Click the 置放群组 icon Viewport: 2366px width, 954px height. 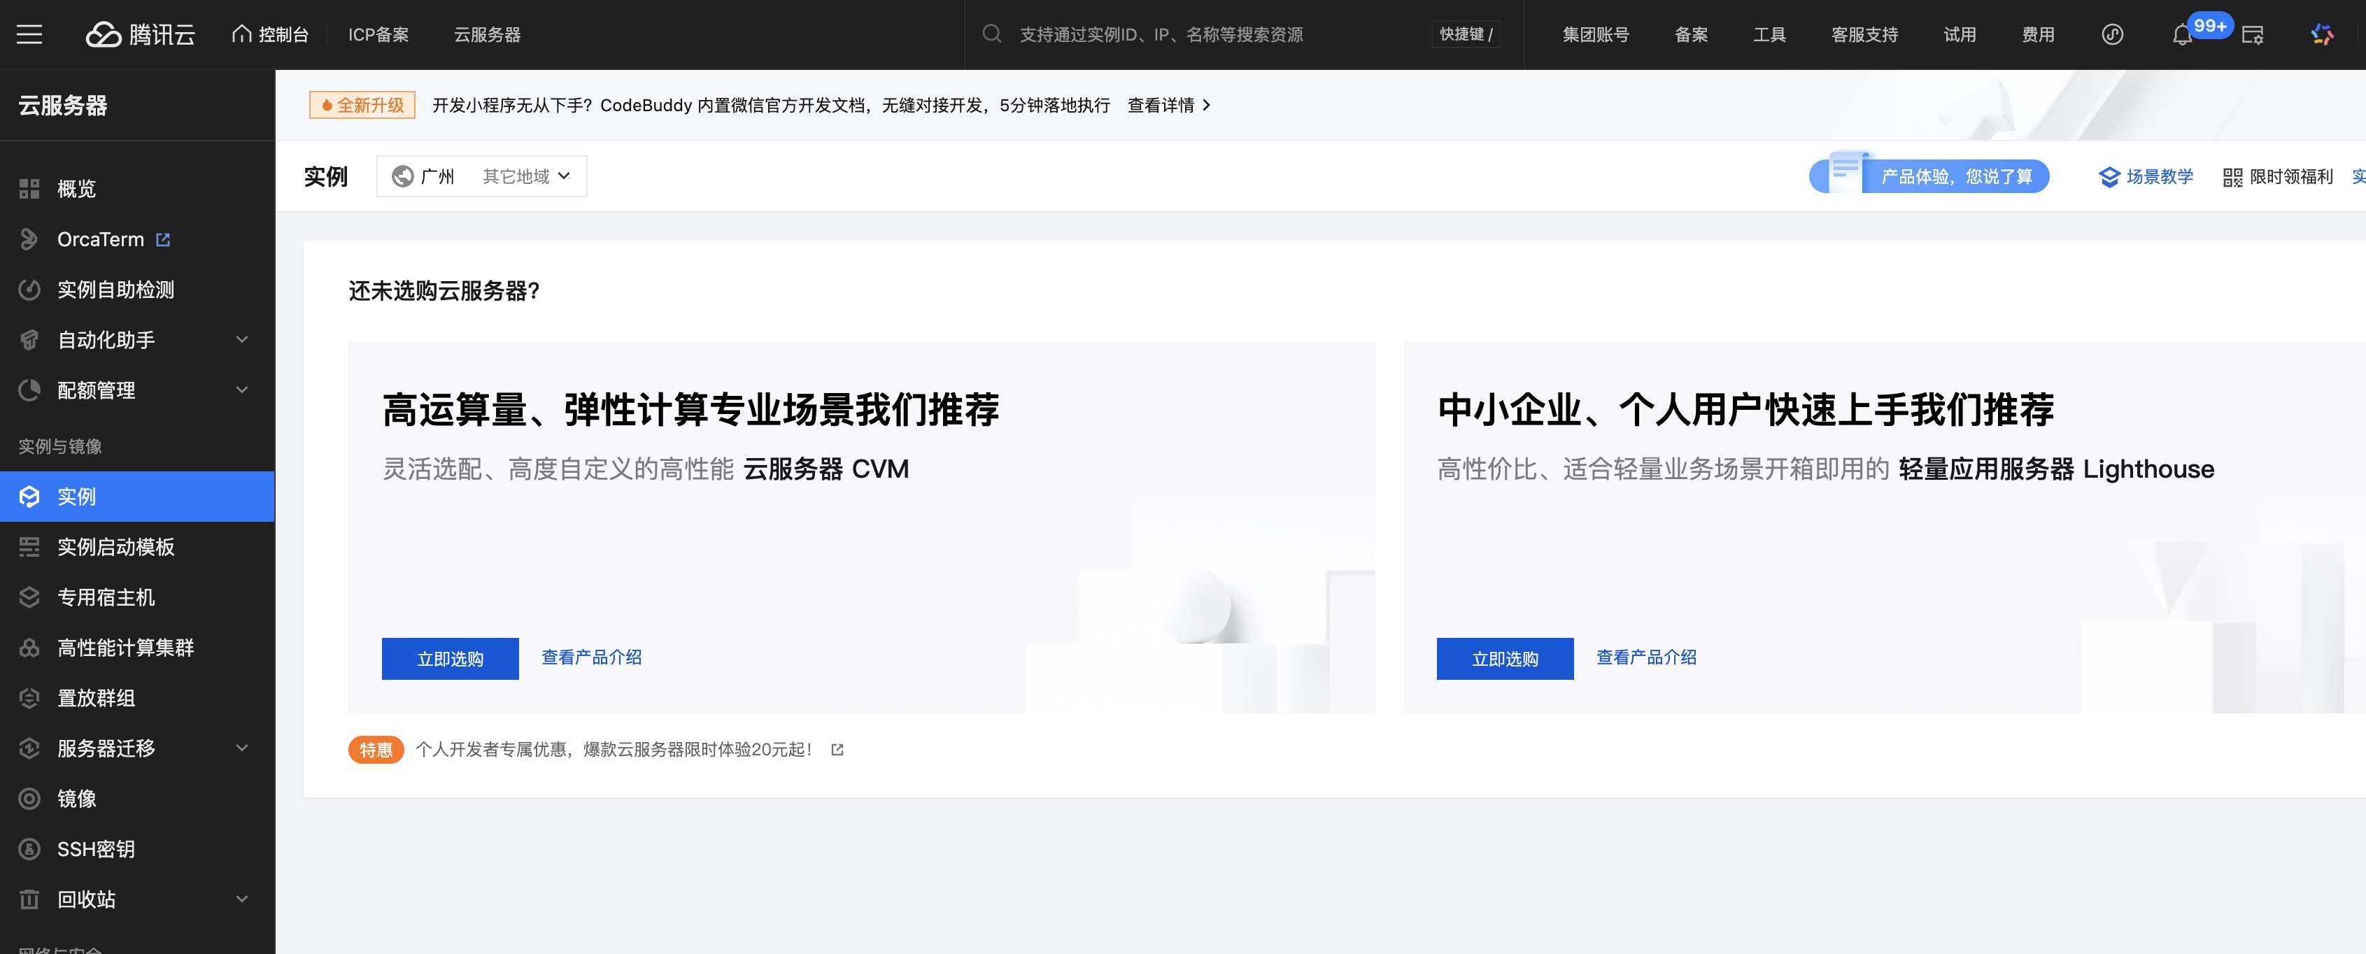coord(29,699)
